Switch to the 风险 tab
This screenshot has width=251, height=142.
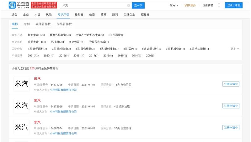pos(49,14)
